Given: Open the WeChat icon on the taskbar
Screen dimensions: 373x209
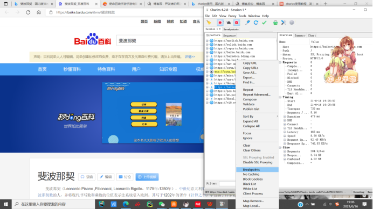Looking at the screenshot, I should click(x=162, y=204).
